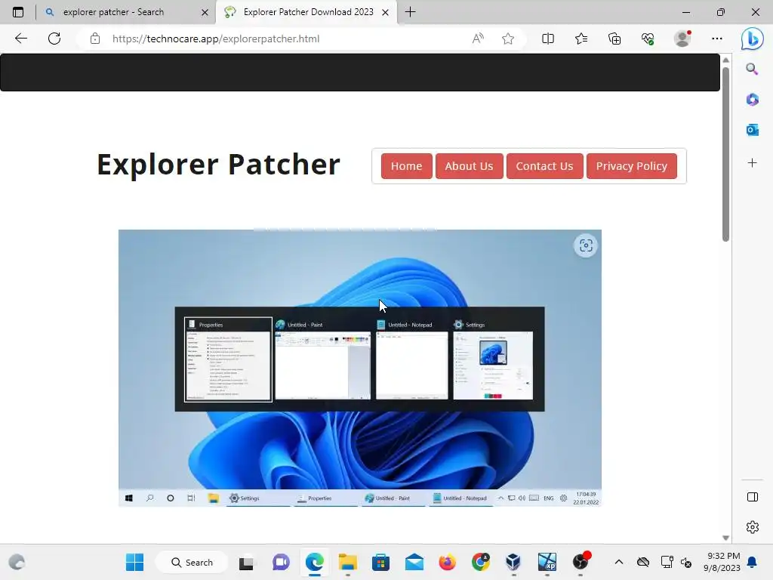773x580 pixels.
Task: Open the network status tray icon
Action: pos(667,562)
